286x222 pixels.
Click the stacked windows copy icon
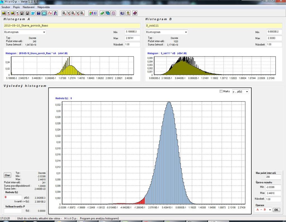[x=108, y=13]
